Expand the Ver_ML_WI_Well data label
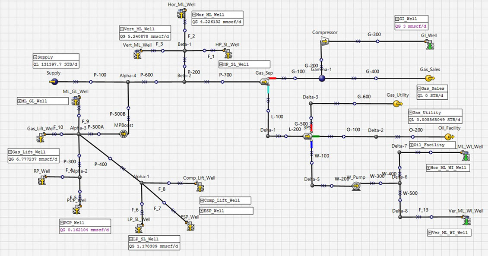This screenshot has height=256, width=488. pos(430,233)
